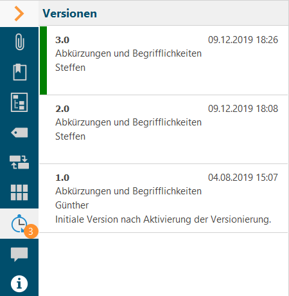Collapse the panel with the orange chevron
Viewport: 289px width, 296px height.
[19, 14]
